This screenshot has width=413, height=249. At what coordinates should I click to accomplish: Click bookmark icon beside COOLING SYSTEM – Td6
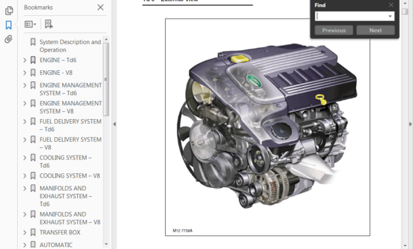pyautogui.click(x=33, y=158)
